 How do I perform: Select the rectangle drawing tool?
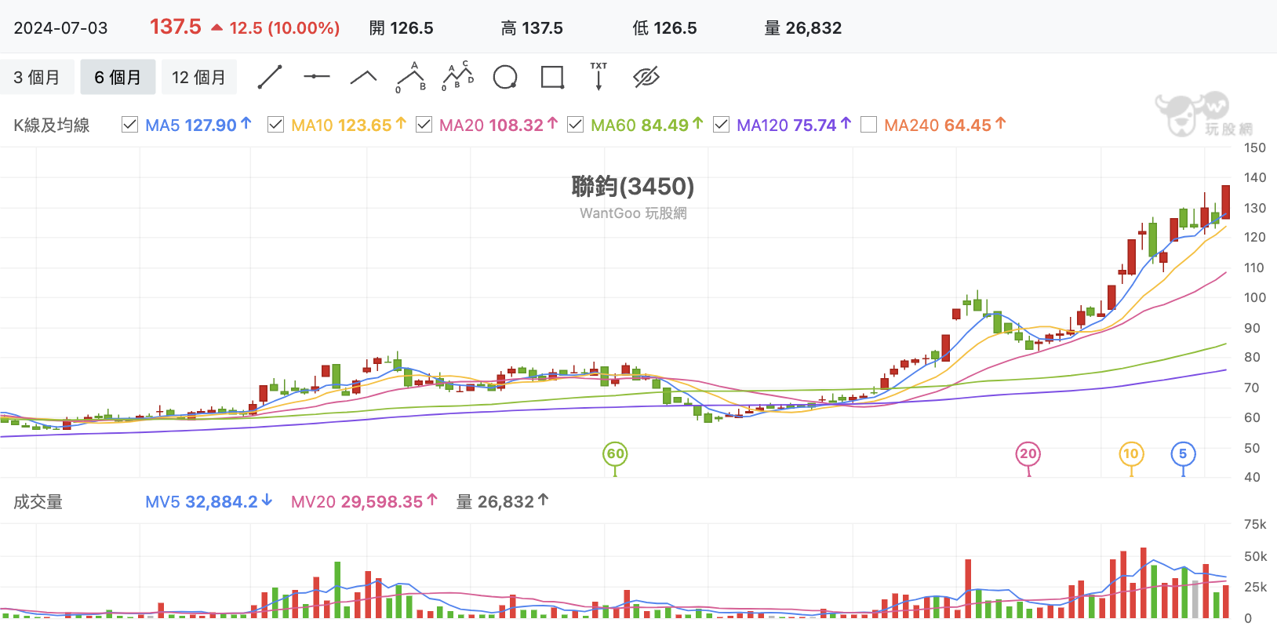coord(552,77)
